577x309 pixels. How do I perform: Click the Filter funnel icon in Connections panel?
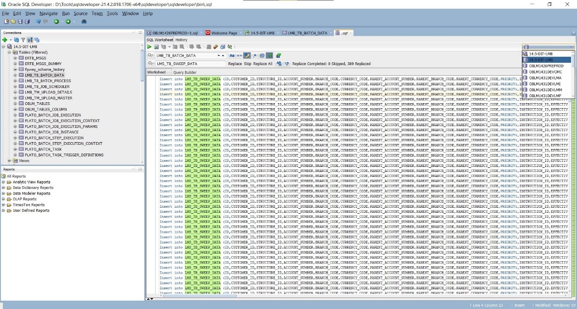(x=23, y=40)
